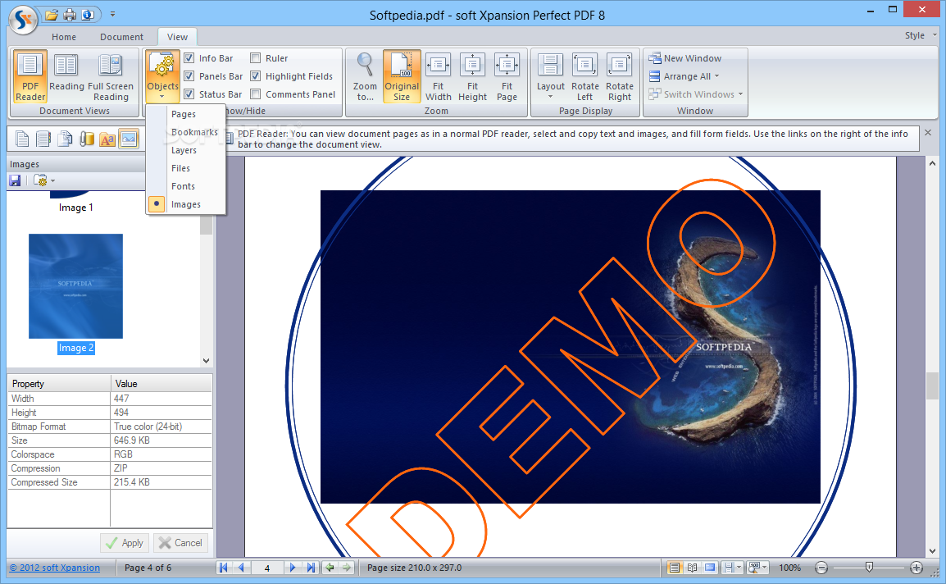
Task: Go to the previous page
Action: pyautogui.click(x=241, y=567)
